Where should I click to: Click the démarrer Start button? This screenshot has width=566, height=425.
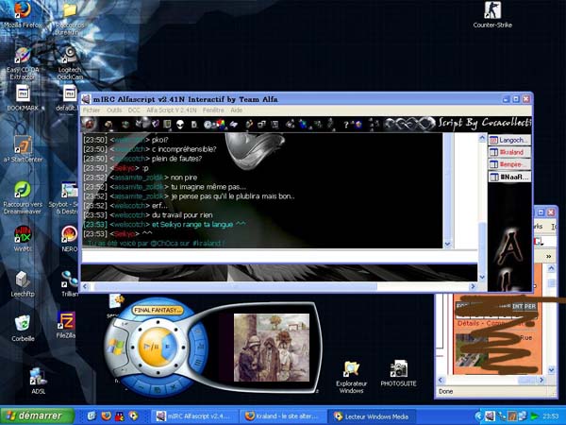tap(37, 416)
